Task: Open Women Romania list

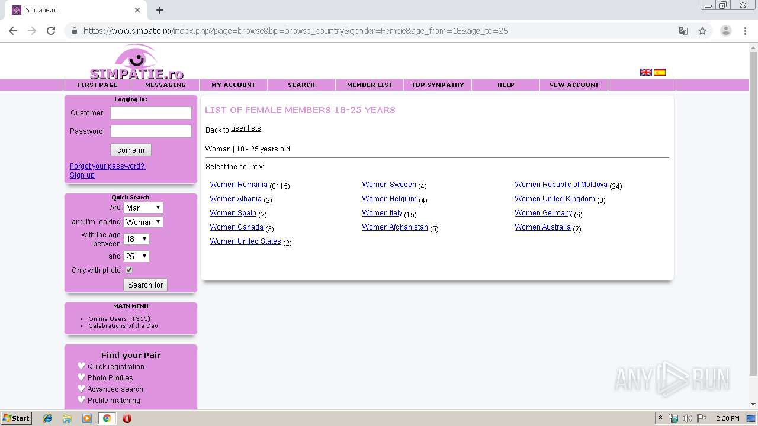Action: pyautogui.click(x=239, y=185)
